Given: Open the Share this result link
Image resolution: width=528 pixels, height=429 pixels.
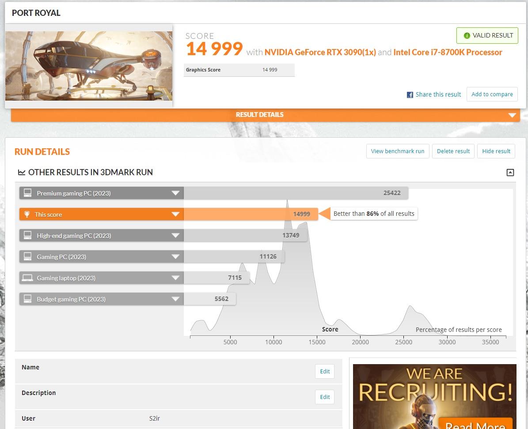Looking at the screenshot, I should point(438,94).
